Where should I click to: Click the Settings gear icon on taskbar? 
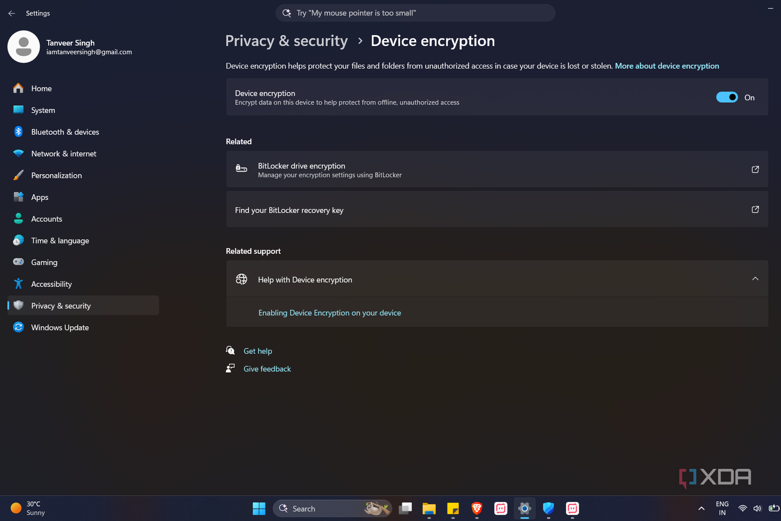click(524, 509)
